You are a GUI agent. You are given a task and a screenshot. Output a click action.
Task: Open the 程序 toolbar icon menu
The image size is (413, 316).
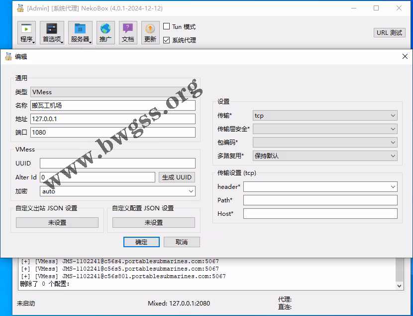27,32
